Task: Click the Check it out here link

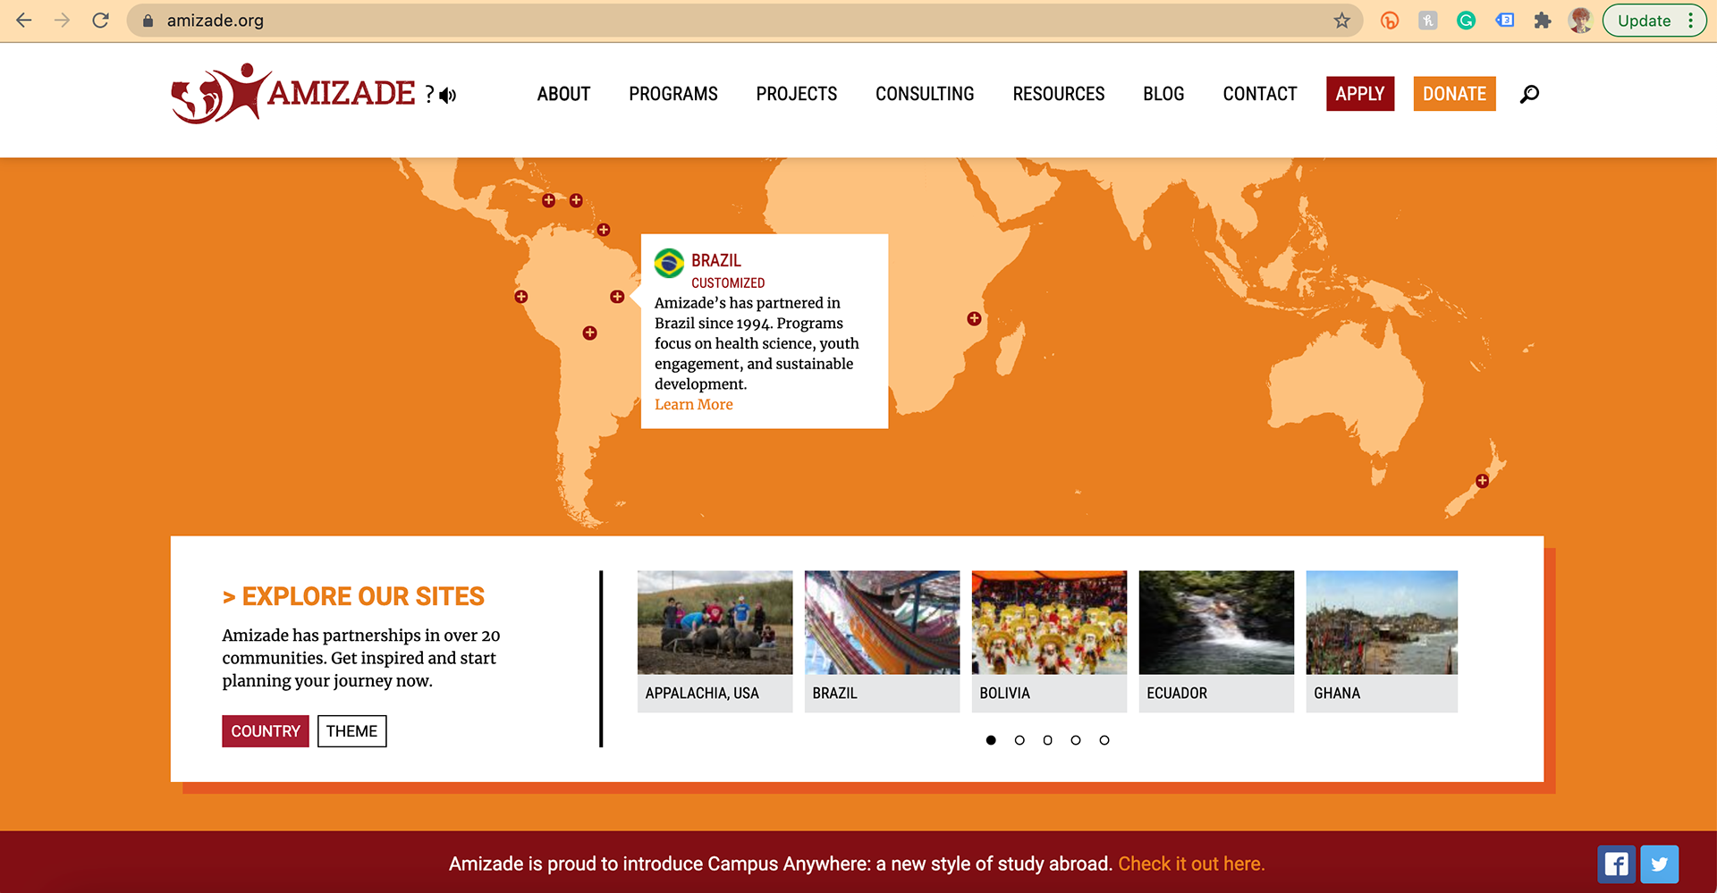Action: tap(1191, 864)
